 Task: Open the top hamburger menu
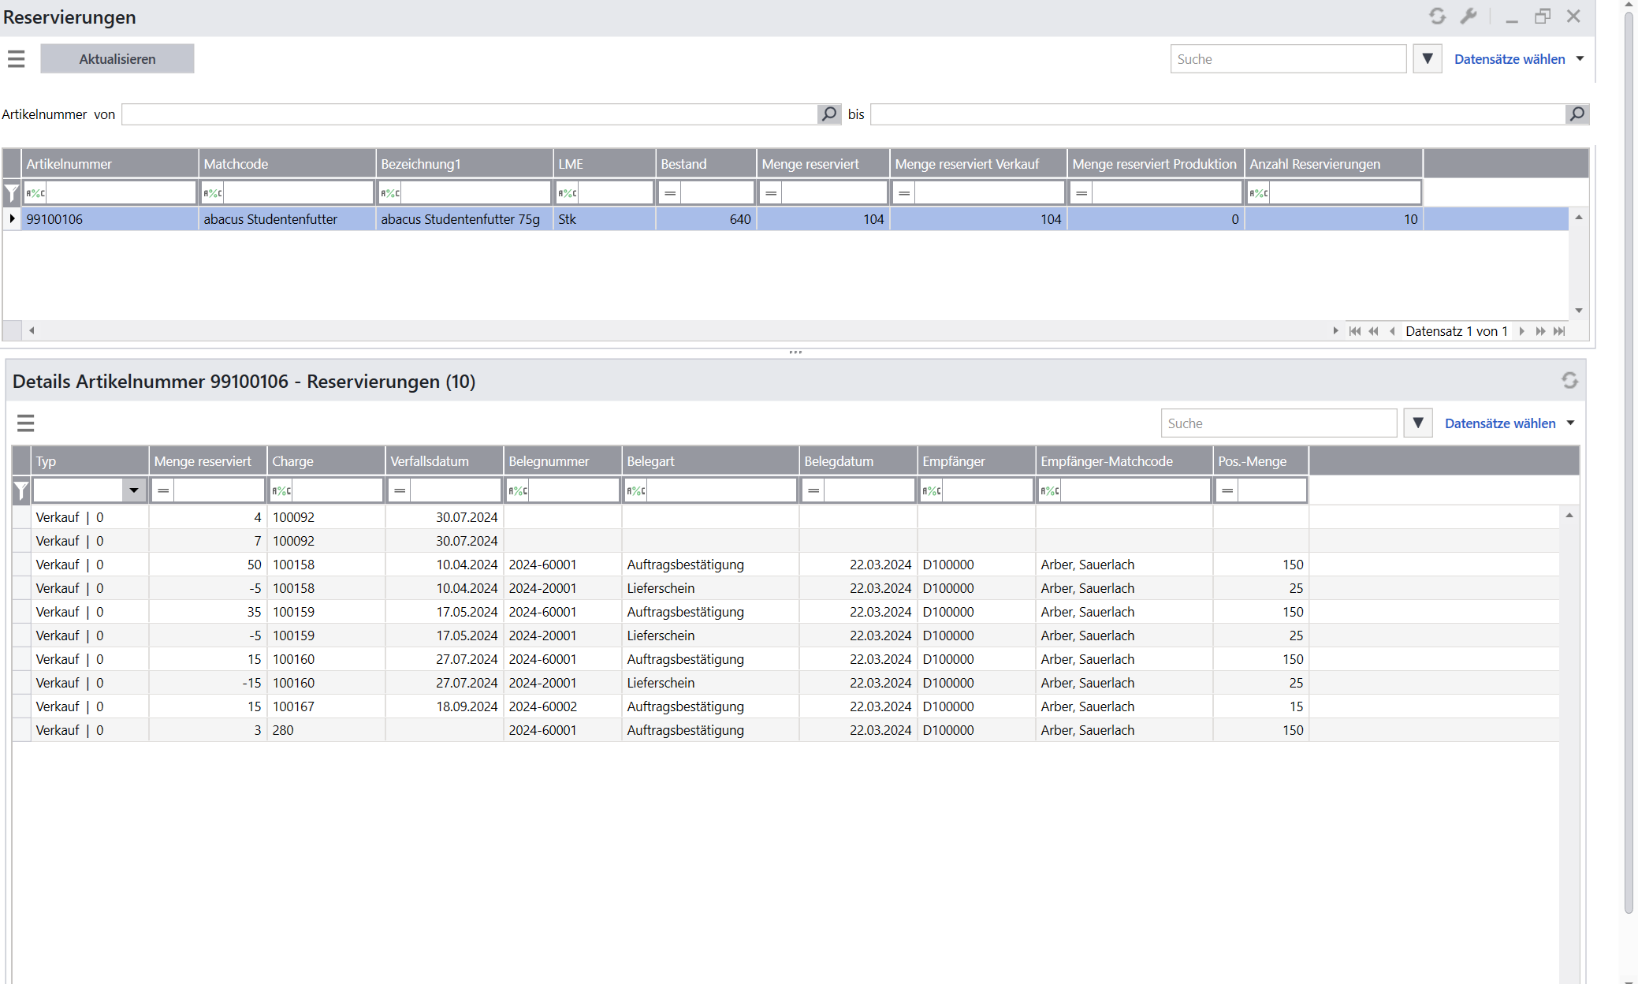pyautogui.click(x=17, y=59)
